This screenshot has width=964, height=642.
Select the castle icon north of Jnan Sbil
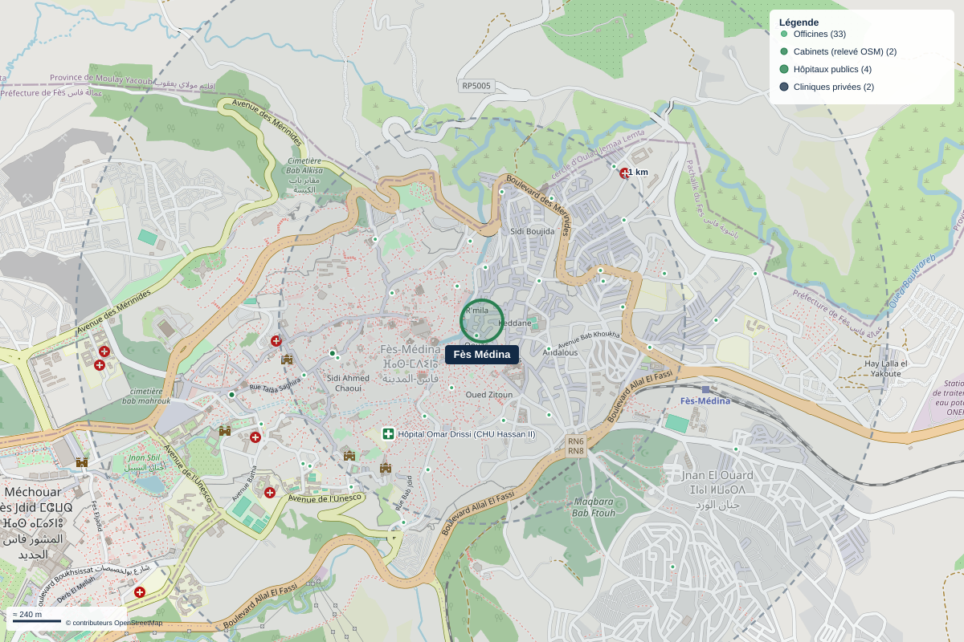tap(225, 431)
